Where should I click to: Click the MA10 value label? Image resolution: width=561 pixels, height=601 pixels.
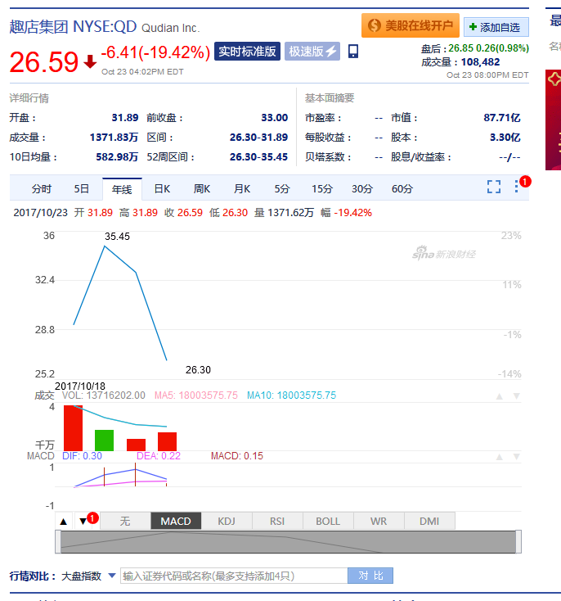pyautogui.click(x=291, y=395)
